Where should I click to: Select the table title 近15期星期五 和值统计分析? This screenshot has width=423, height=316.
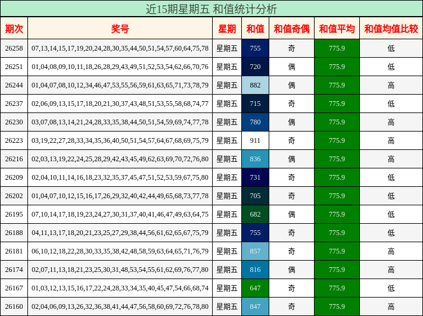coord(211,9)
